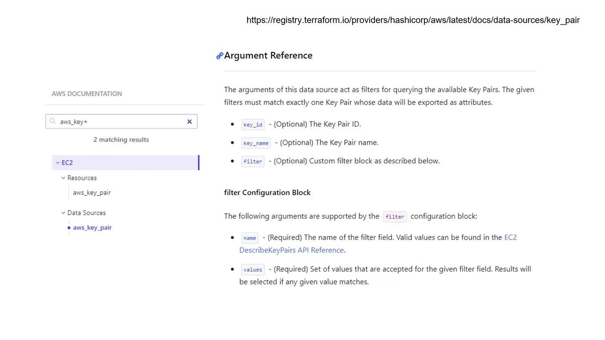Click the registry.terraform.io URL text
Screen dimensions: 605x340
tap(413, 20)
